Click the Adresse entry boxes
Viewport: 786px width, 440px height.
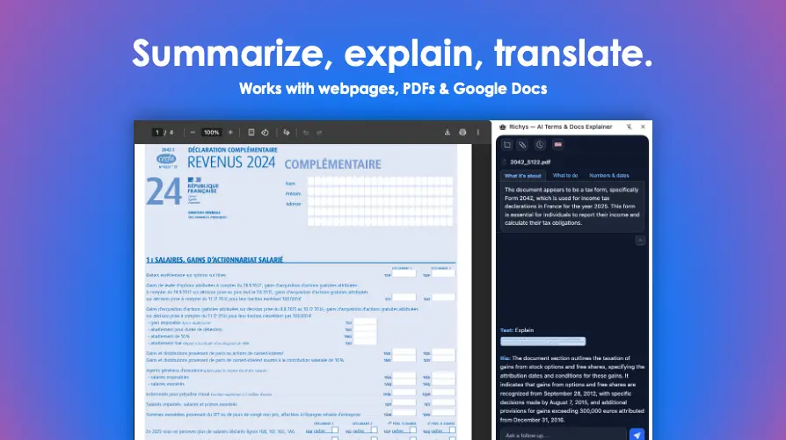(380, 212)
